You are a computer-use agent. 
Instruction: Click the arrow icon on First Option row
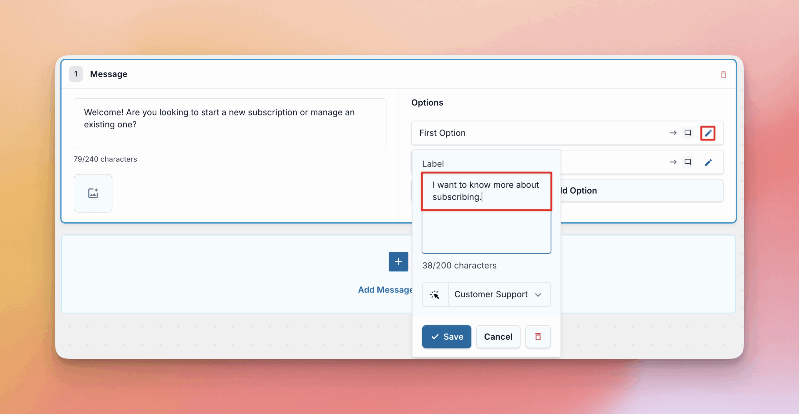click(673, 133)
